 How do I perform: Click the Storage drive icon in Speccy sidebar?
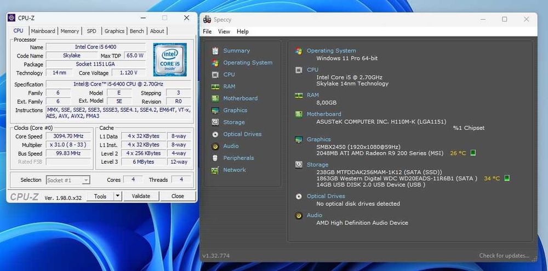(x=215, y=122)
